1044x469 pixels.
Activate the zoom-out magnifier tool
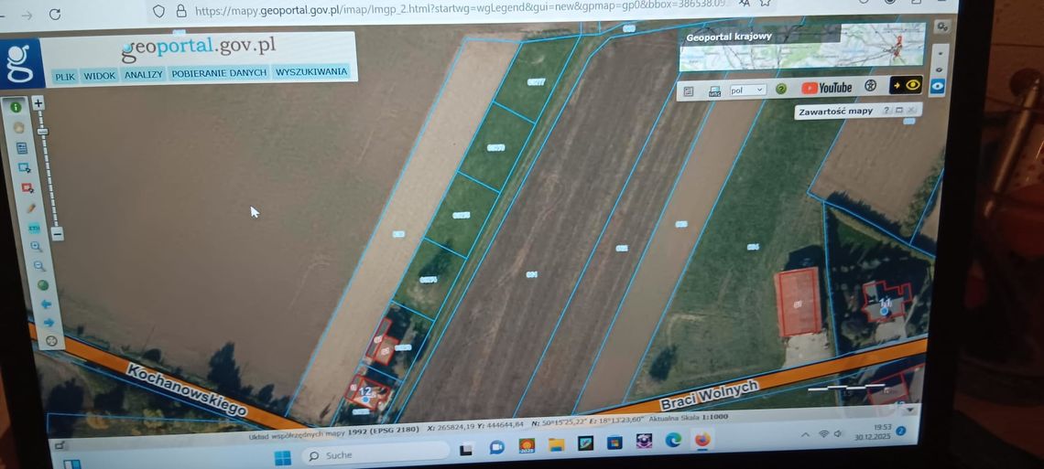tap(38, 266)
